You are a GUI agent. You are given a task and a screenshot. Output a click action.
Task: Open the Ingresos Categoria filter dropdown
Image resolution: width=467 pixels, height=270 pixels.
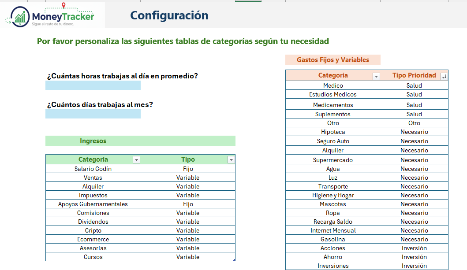(136, 160)
